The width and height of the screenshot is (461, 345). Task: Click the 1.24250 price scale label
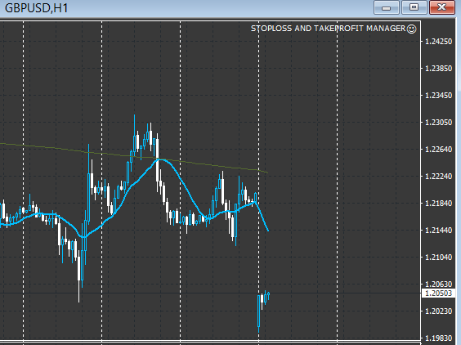438,42
